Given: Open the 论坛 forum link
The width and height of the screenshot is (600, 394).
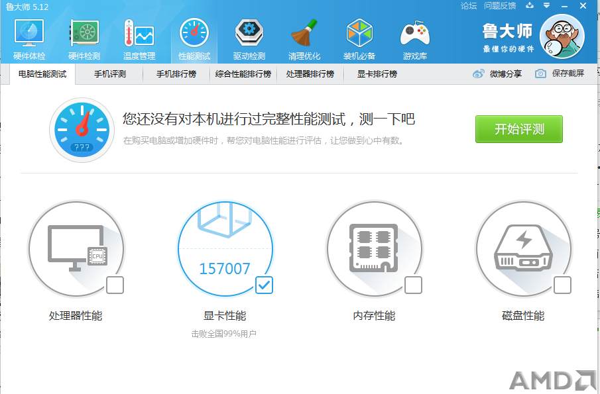Looking at the screenshot, I should click(469, 6).
